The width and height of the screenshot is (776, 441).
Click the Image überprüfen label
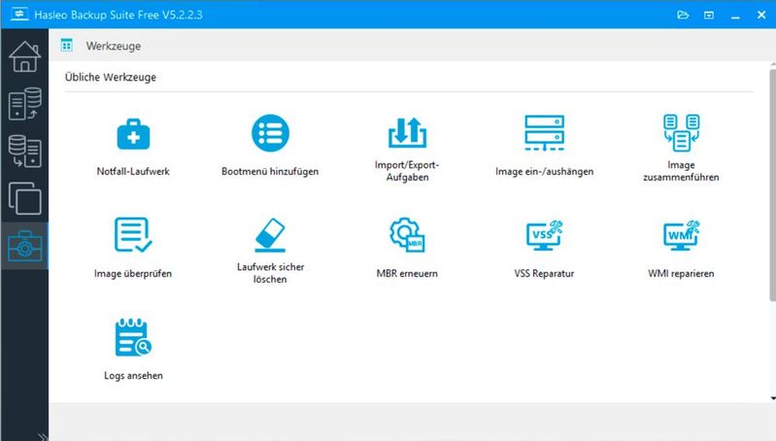[x=133, y=273]
